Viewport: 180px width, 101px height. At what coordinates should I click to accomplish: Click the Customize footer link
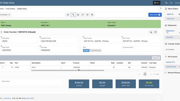coord(7,98)
